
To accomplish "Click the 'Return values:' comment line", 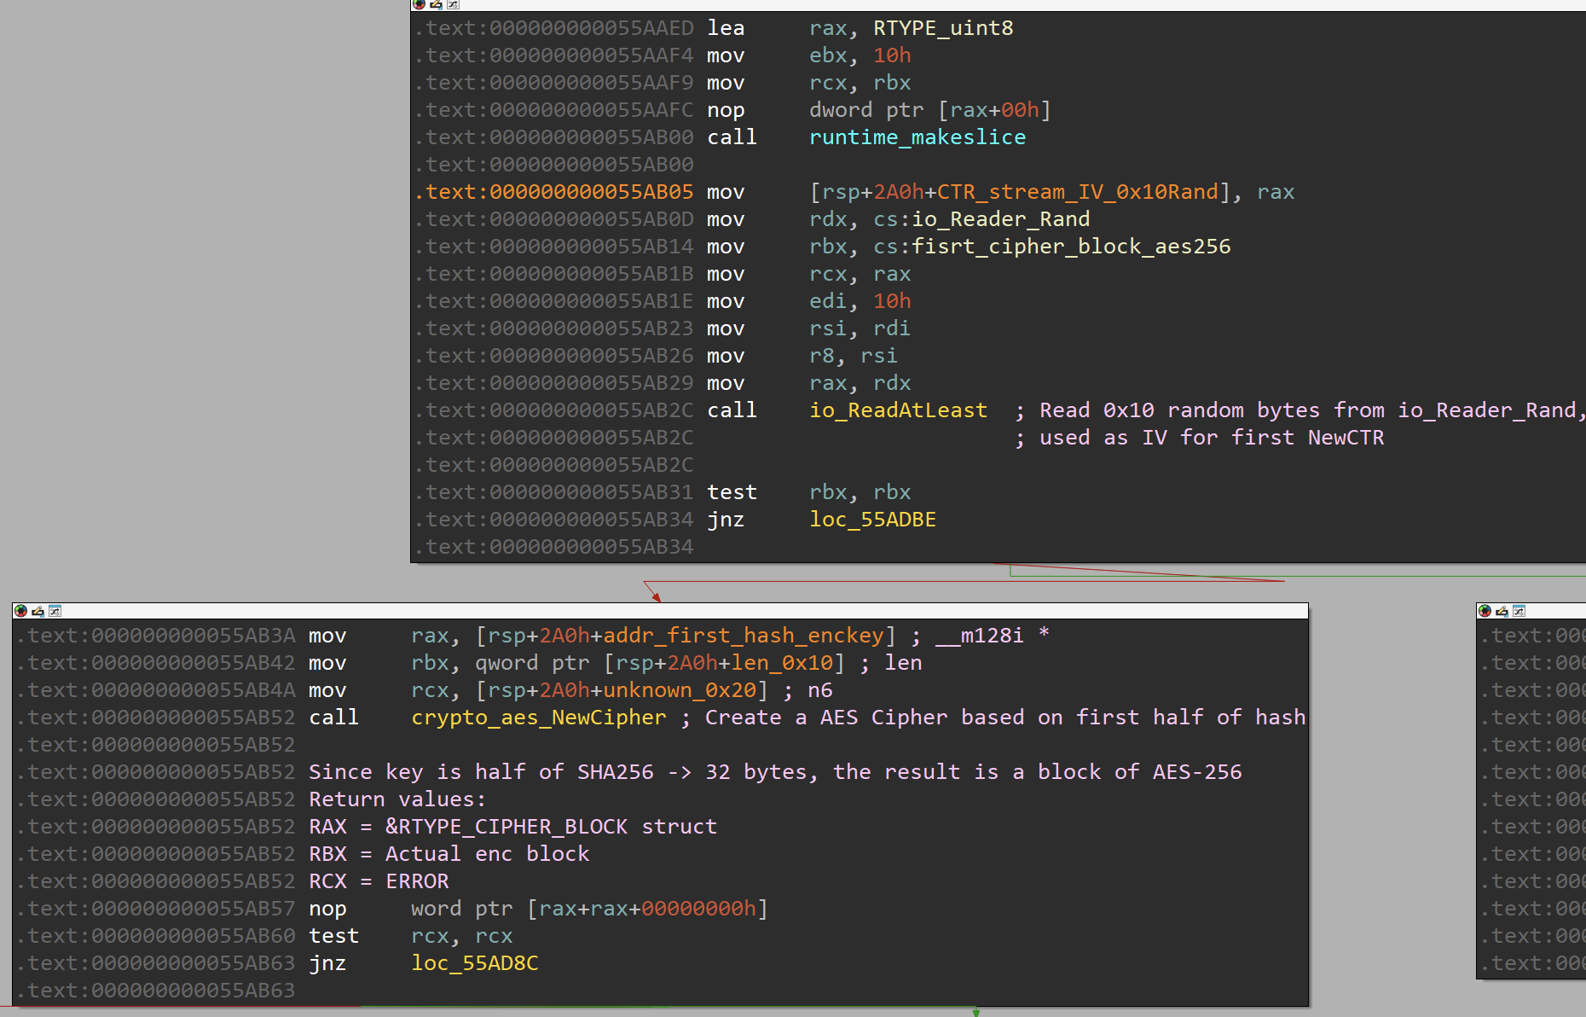I will (397, 799).
